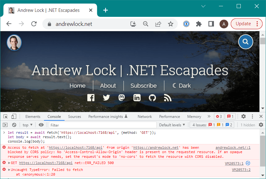Open the Mastodon social icon
Screen dimensions: 266x179
coord(122,98)
